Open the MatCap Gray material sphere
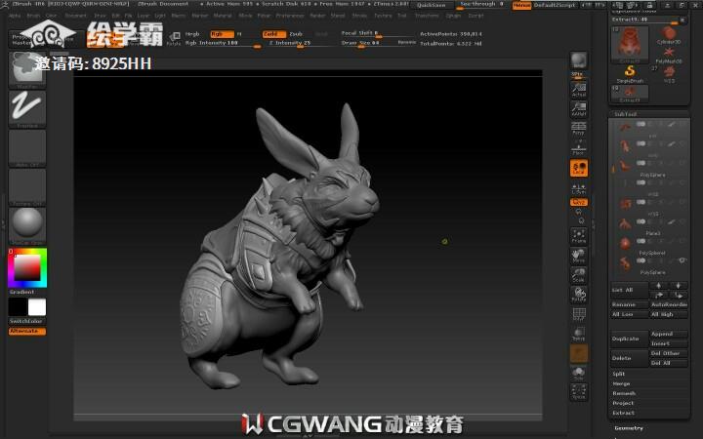The image size is (703, 439). (27, 225)
